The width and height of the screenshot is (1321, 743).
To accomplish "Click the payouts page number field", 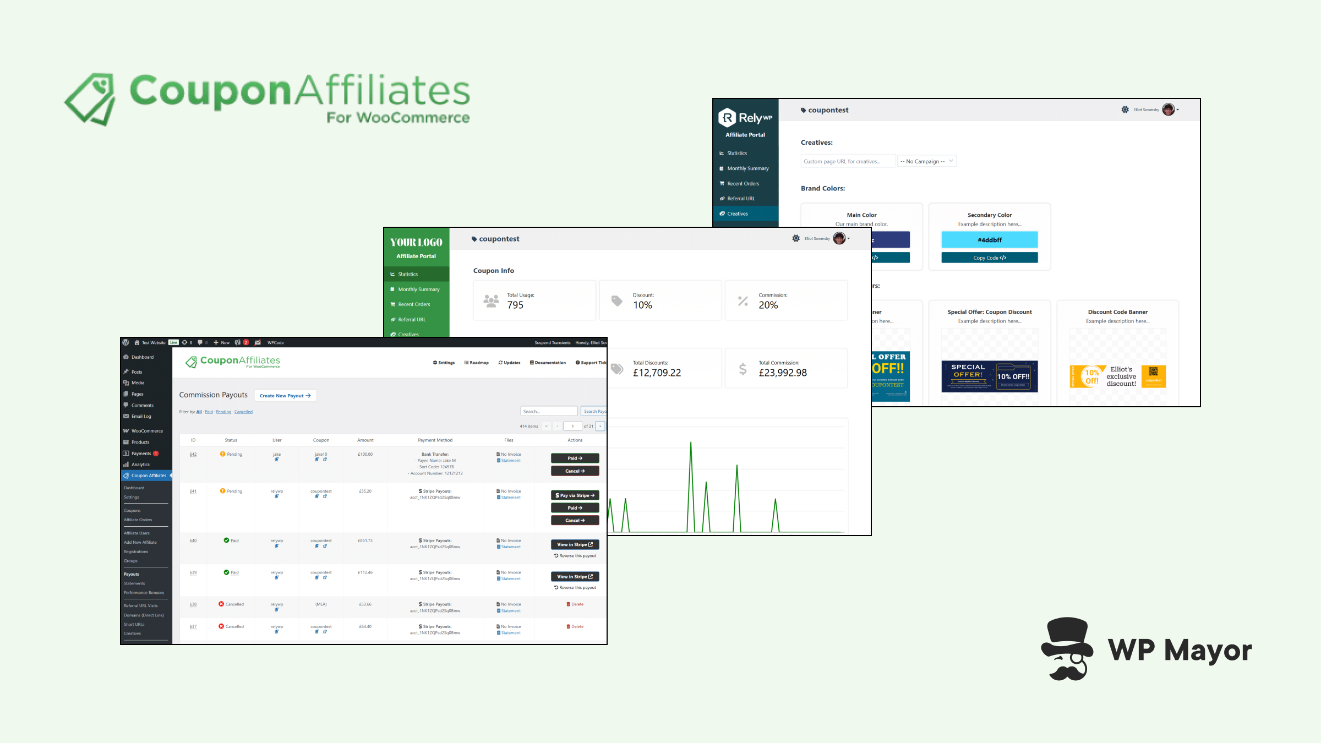I will tap(572, 426).
